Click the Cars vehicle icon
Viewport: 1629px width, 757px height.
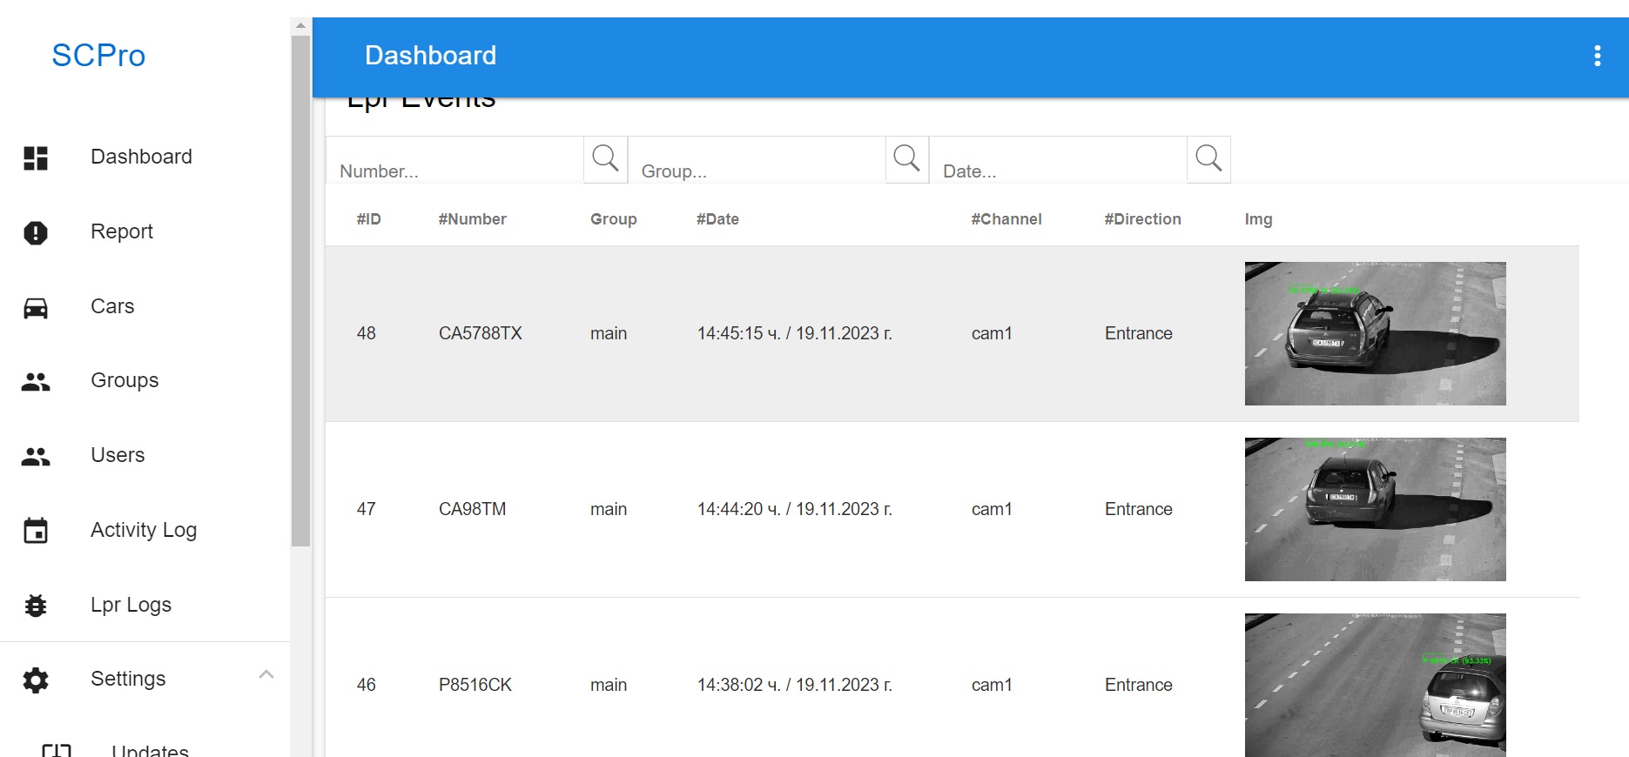click(x=36, y=307)
